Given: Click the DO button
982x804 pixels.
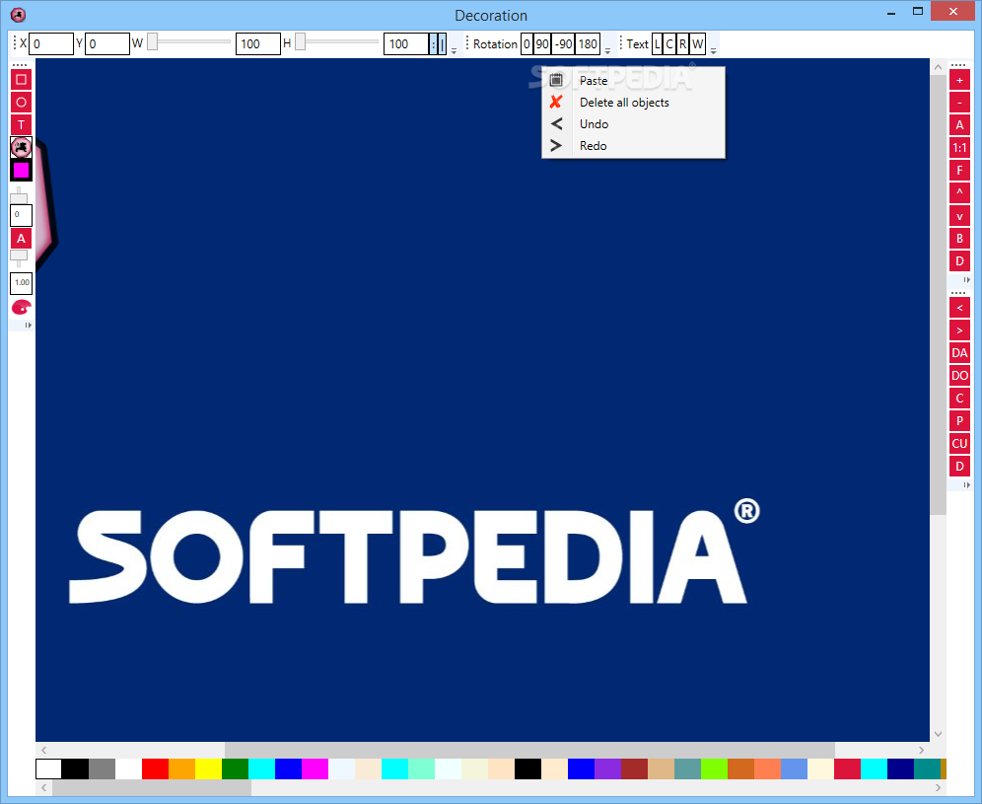Looking at the screenshot, I should click(959, 376).
